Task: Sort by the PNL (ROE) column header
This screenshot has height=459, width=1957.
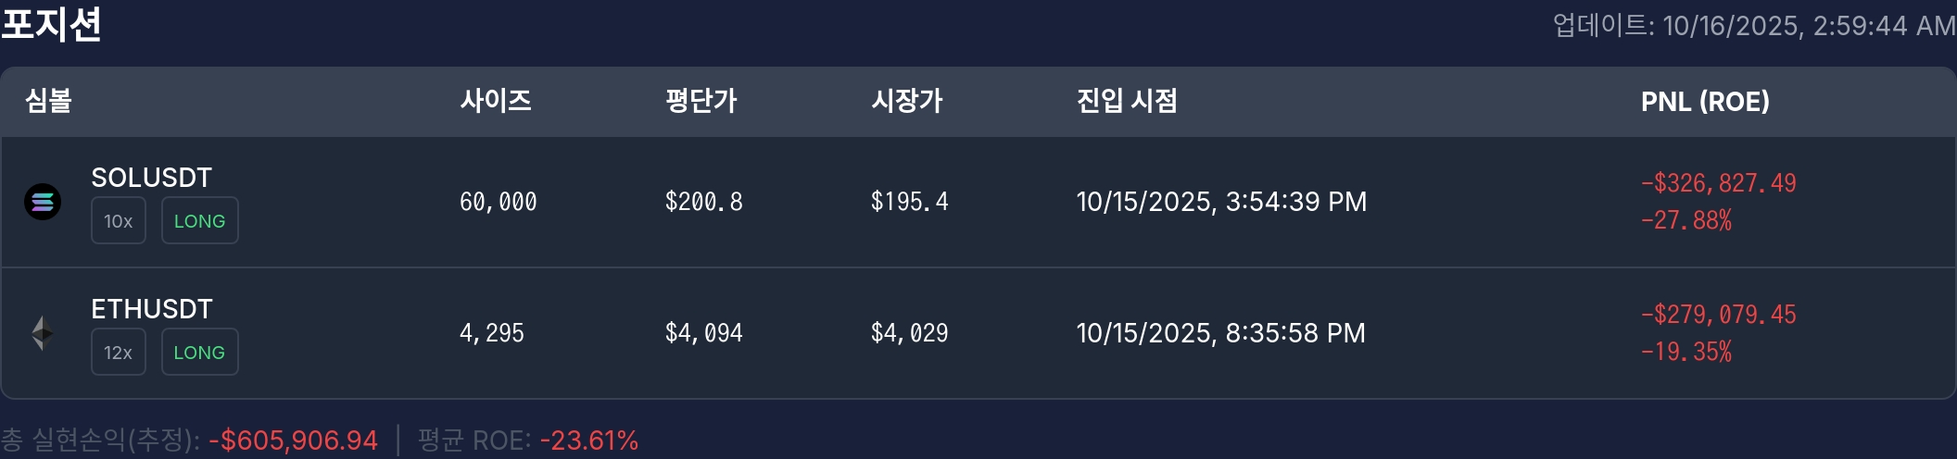Action: click(x=1705, y=101)
